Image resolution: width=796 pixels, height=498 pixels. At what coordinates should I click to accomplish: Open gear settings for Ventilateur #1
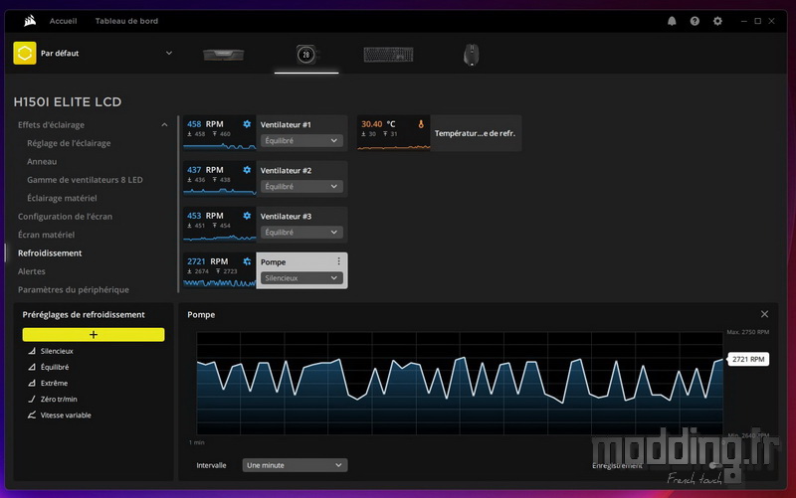[x=247, y=123]
